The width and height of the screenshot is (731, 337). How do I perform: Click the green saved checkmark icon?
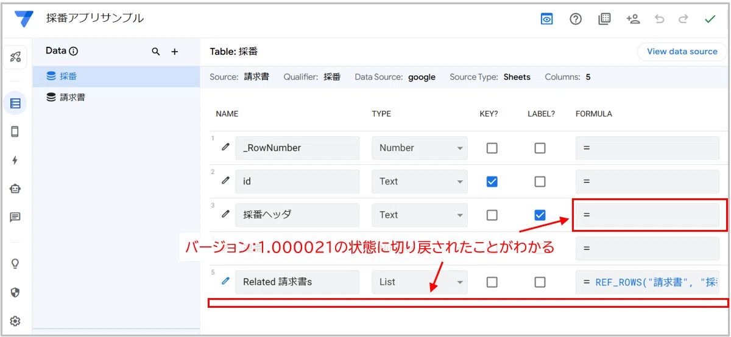[710, 19]
